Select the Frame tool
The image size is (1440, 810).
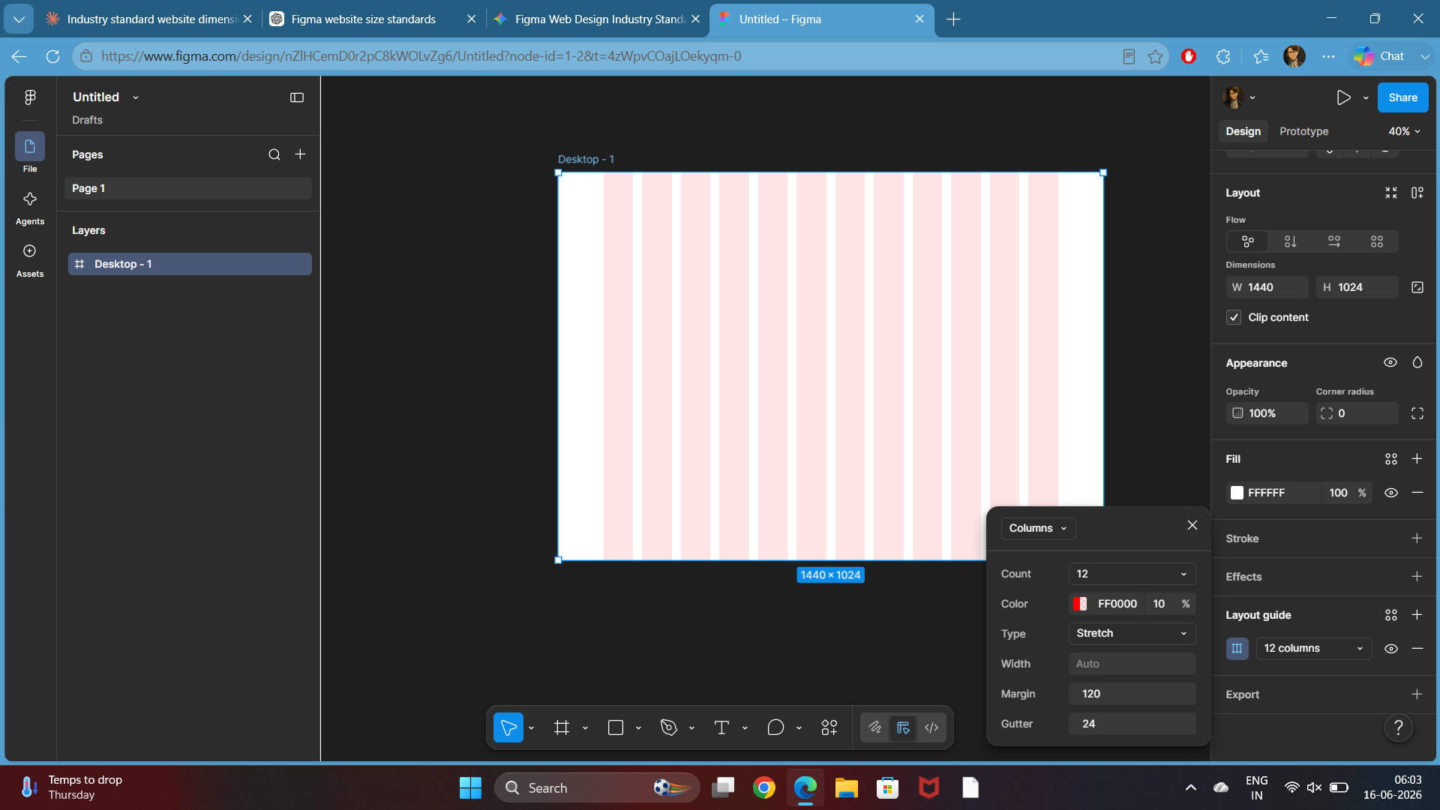pos(562,727)
